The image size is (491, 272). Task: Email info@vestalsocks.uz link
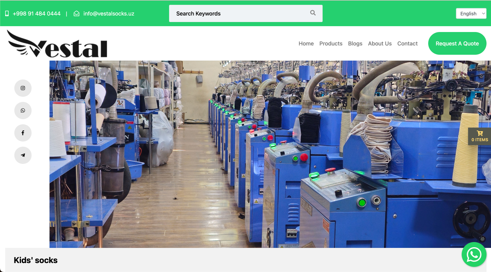pyautogui.click(x=109, y=14)
